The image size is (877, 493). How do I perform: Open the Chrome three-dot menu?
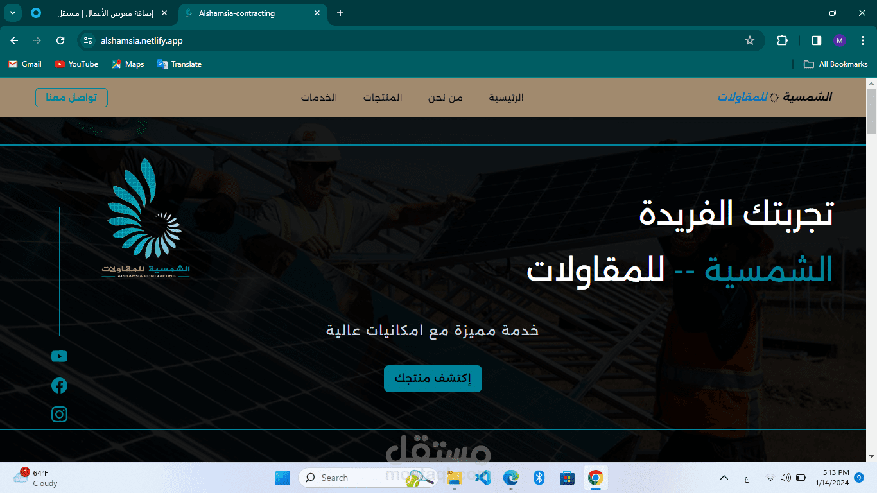[862, 40]
